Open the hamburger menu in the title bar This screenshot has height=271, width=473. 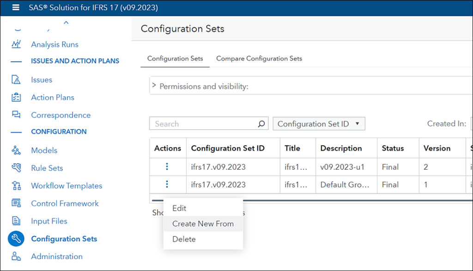tap(15, 7)
